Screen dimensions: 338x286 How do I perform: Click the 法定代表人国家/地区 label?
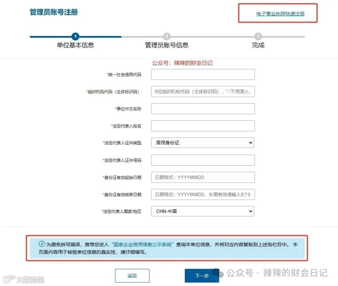[122, 211]
